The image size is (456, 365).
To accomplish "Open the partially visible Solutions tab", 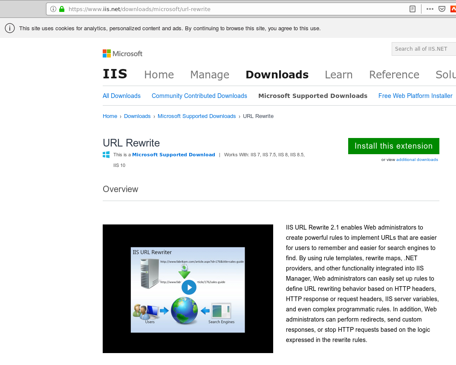I will [x=445, y=75].
